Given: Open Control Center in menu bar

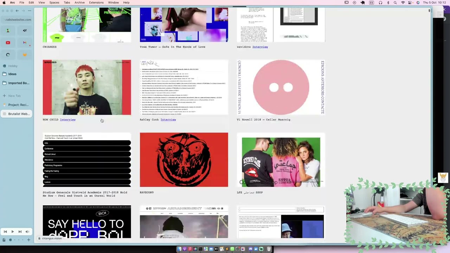Looking at the screenshot, I should point(411,2).
